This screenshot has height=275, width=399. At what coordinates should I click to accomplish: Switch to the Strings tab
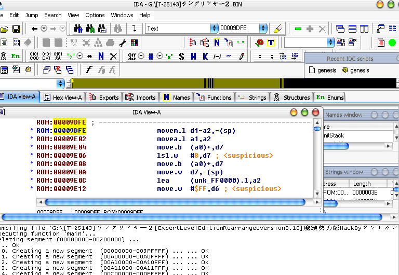coord(252,98)
